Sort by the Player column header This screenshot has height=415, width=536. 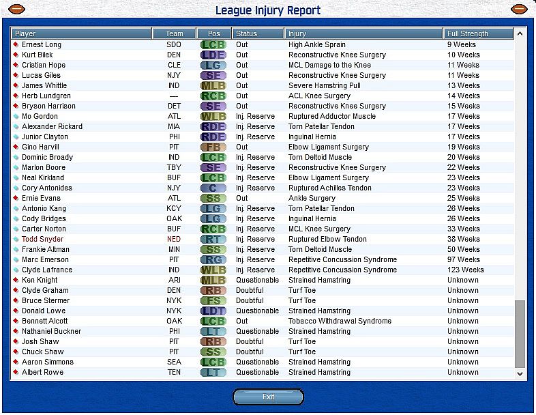[82, 33]
